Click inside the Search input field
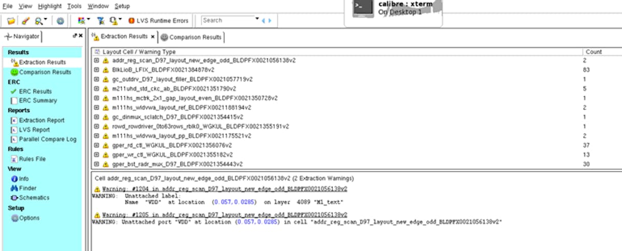The height and width of the screenshot is (251, 622). pyautogui.click(x=227, y=20)
